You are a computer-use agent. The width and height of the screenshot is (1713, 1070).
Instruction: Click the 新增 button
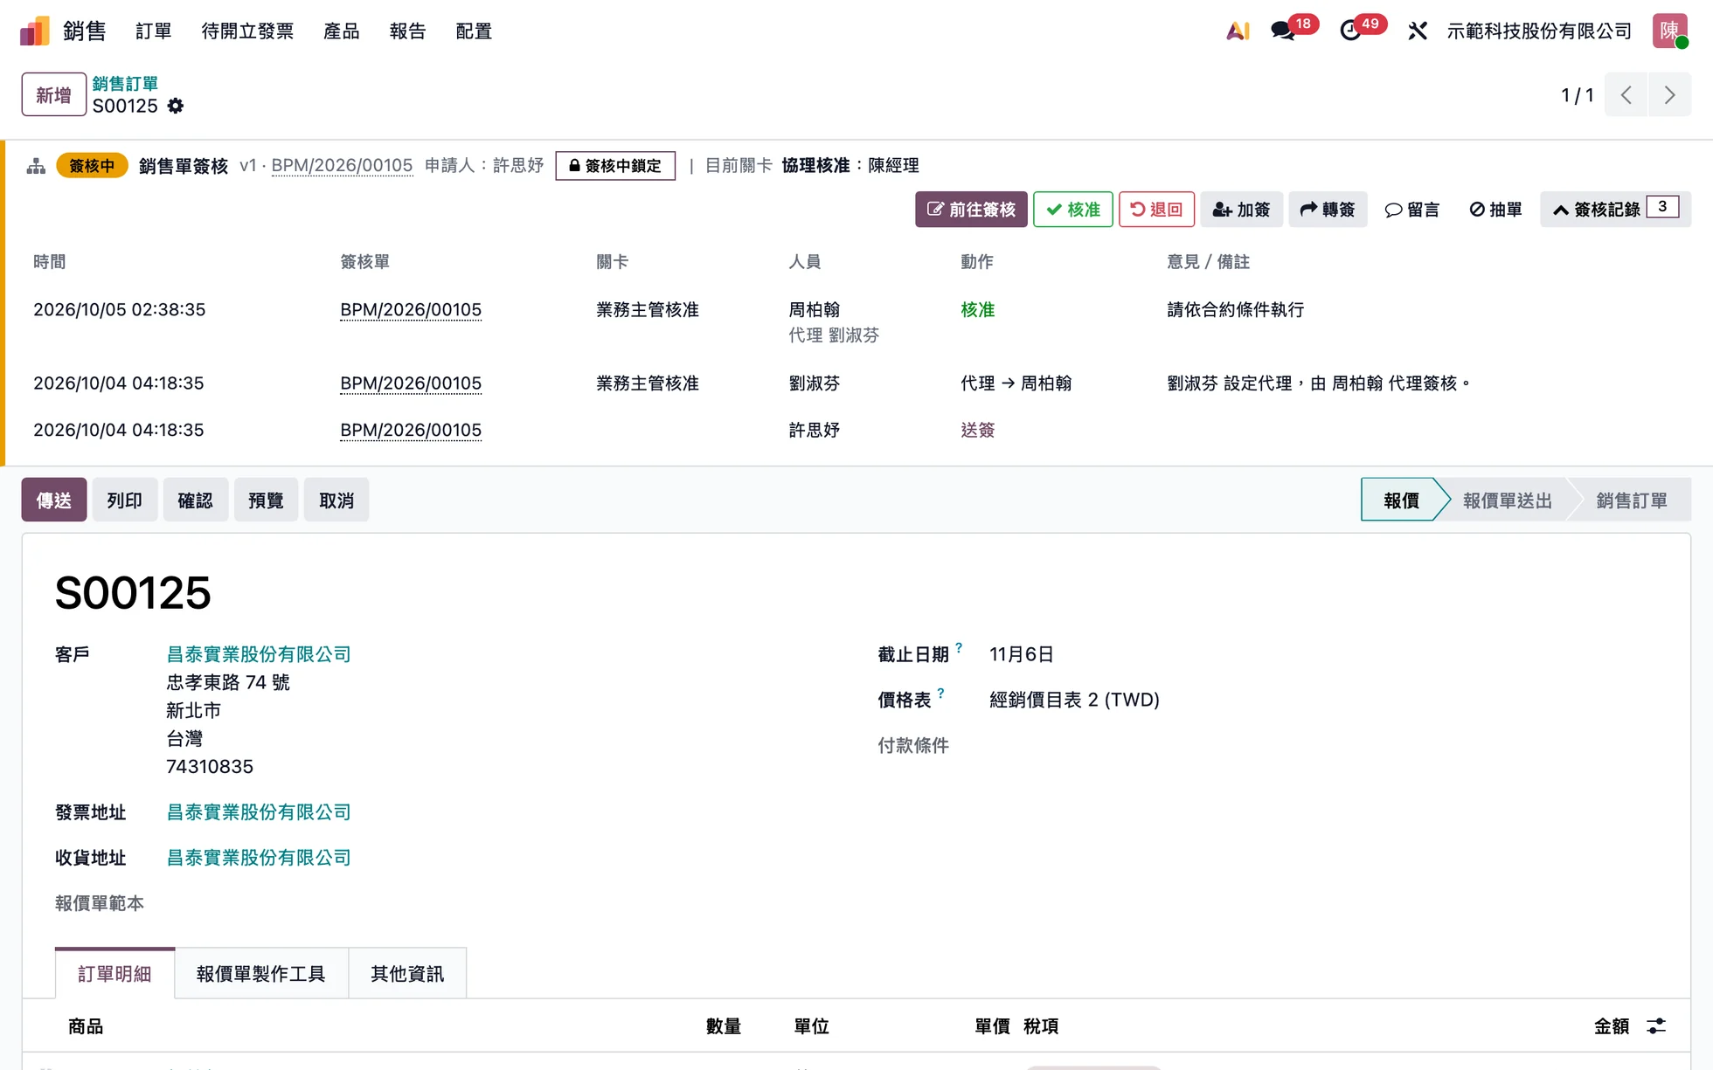[x=53, y=94]
